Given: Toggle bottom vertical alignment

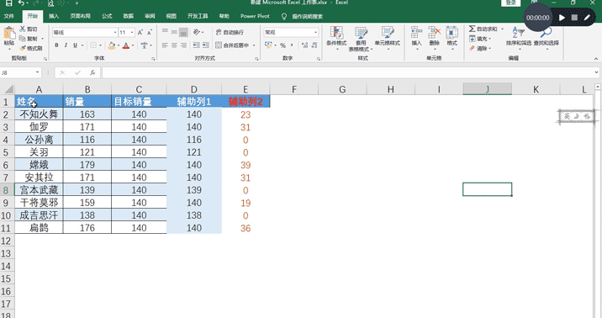Looking at the screenshot, I should click(x=183, y=32).
